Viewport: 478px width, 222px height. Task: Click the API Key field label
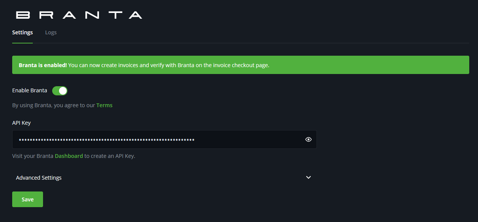[x=21, y=123]
